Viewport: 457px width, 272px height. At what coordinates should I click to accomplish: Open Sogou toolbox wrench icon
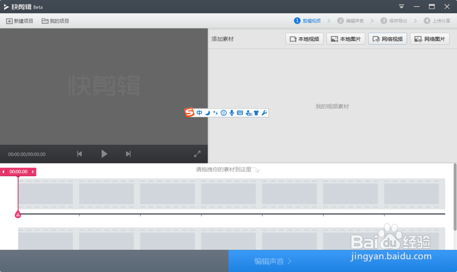point(264,113)
